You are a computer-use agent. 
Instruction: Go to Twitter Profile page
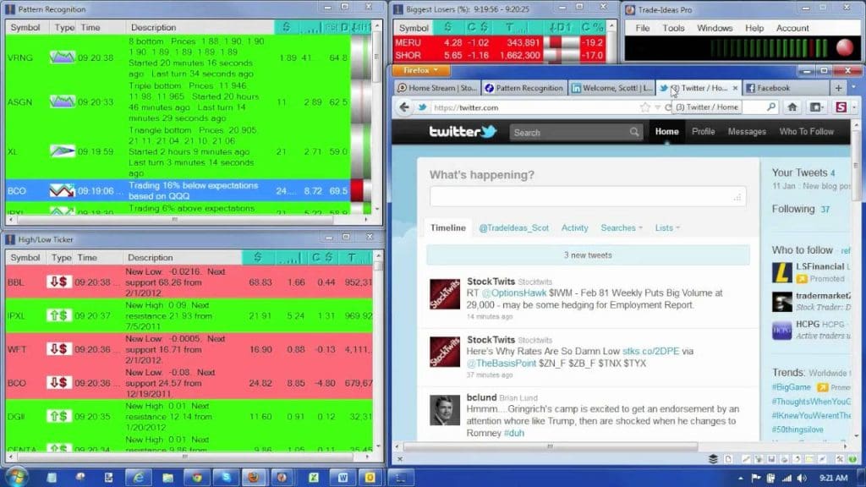click(x=703, y=131)
